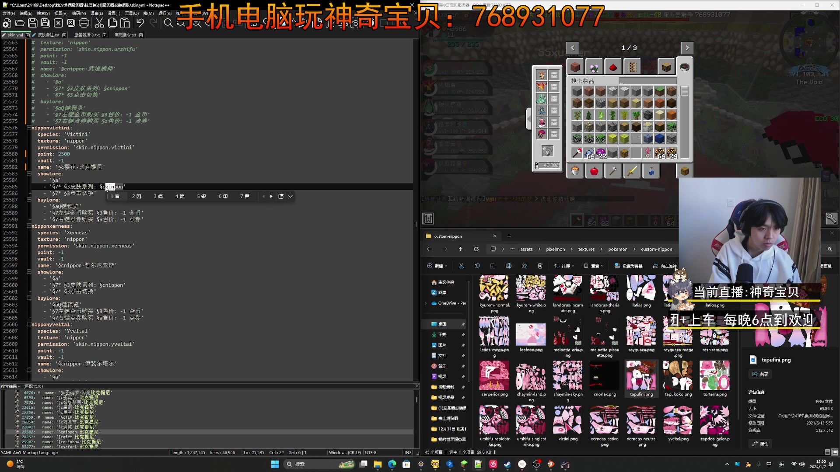Click the Minecraft wrench icon

pos(831,218)
